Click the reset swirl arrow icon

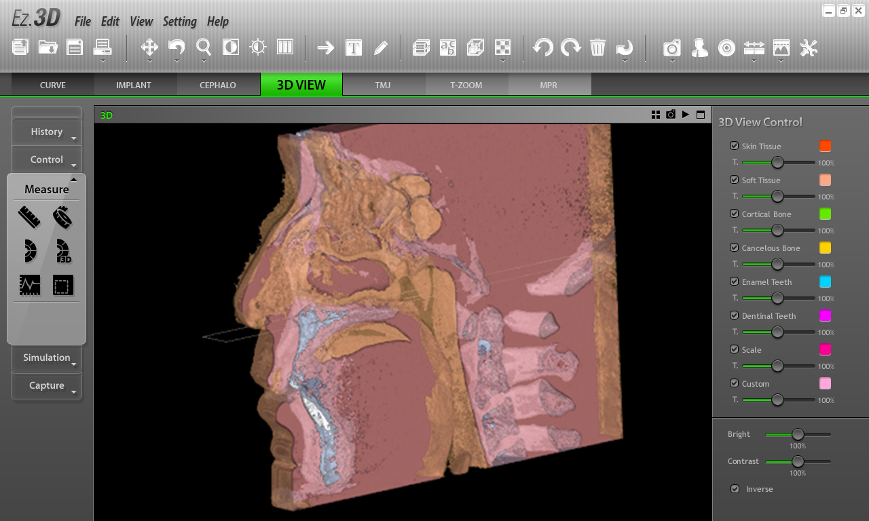point(625,47)
